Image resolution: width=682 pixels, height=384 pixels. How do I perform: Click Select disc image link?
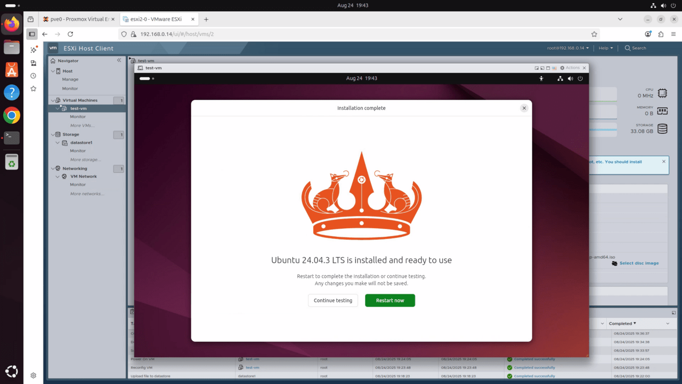tap(639, 263)
